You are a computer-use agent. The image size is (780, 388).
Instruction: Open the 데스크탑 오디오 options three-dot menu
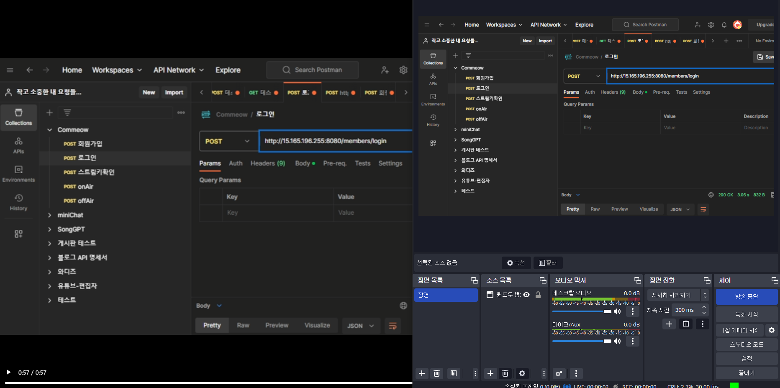click(633, 311)
